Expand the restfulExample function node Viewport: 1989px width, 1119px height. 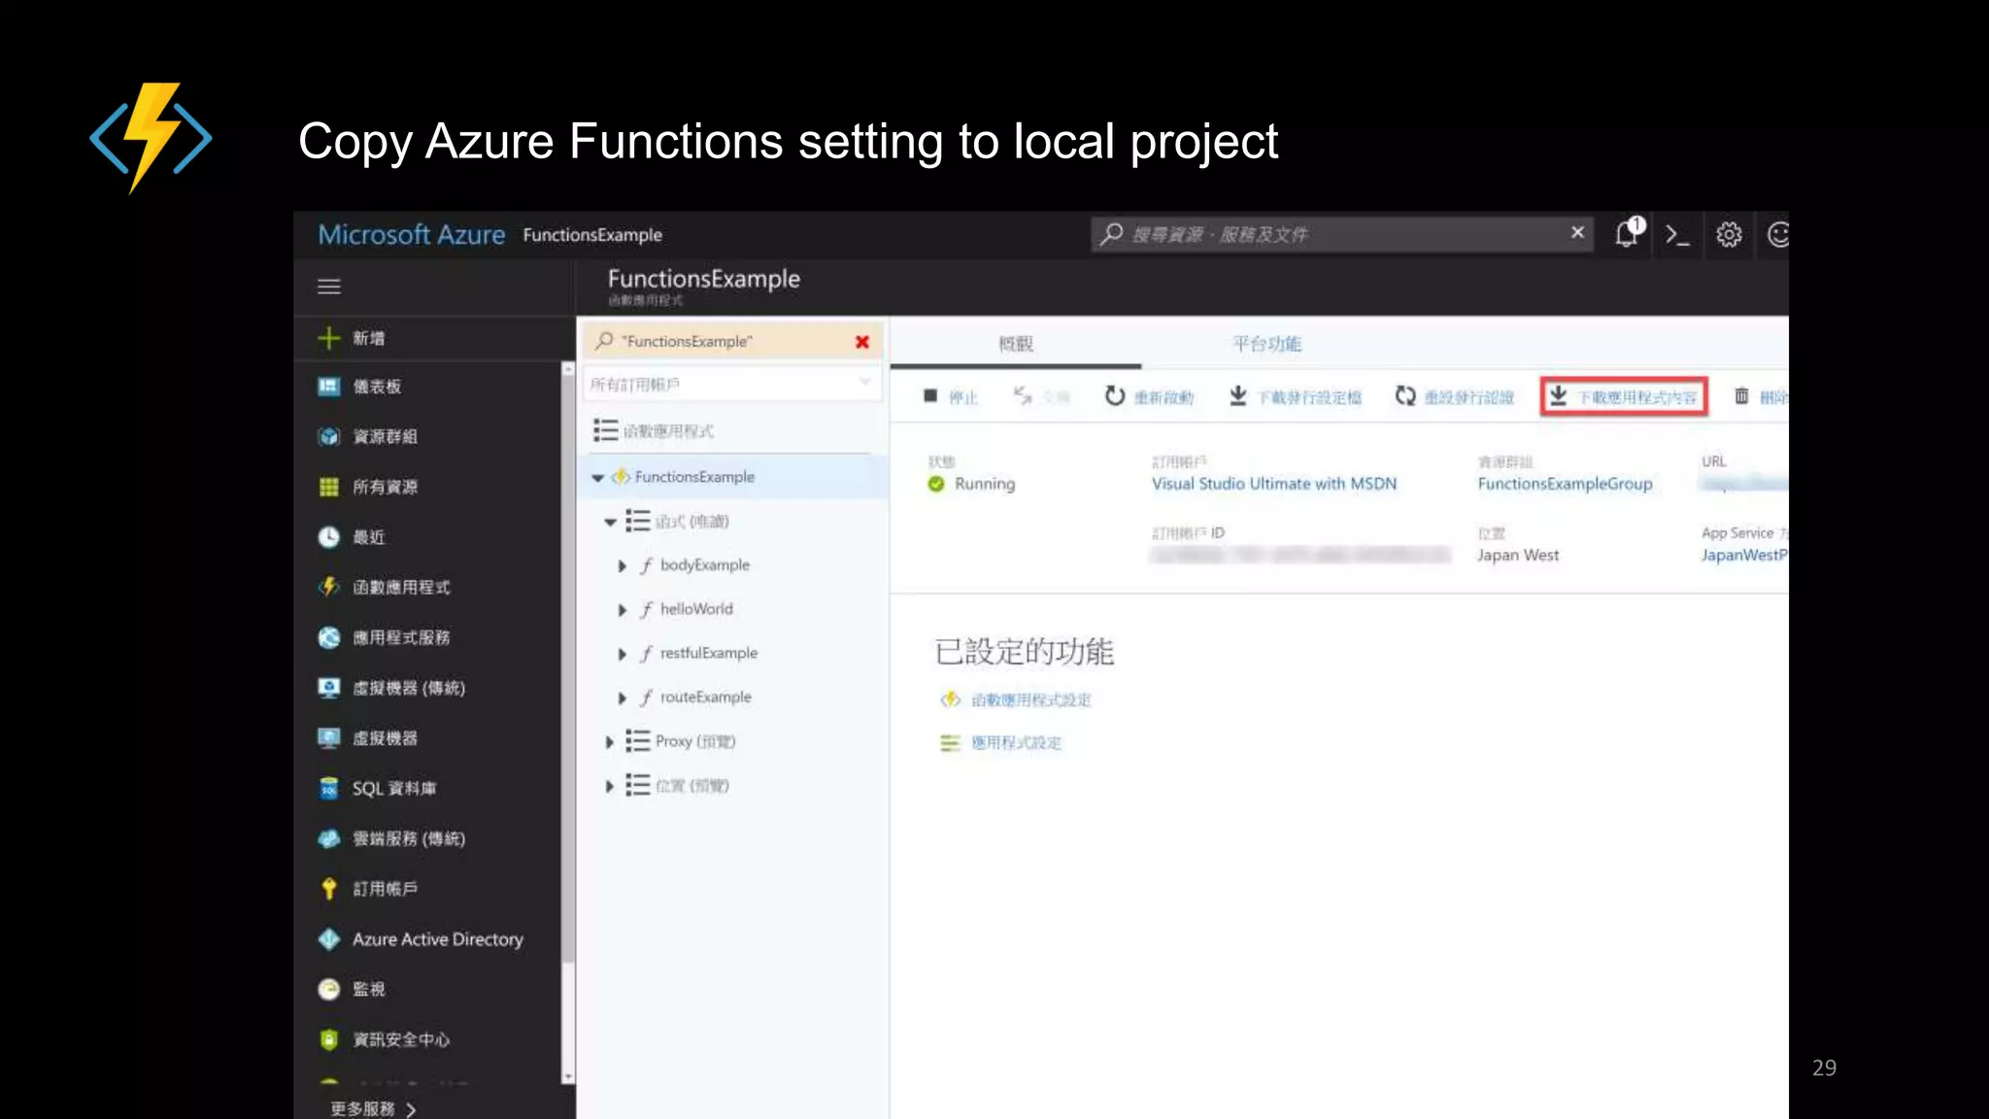pyautogui.click(x=623, y=654)
